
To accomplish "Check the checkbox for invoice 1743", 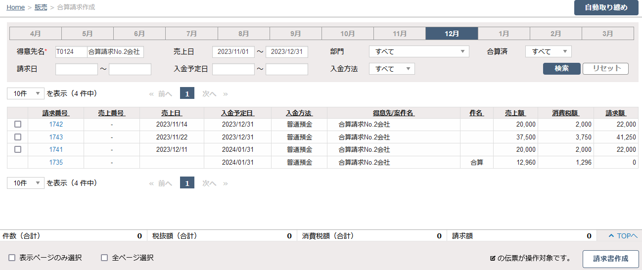I will tap(18, 137).
